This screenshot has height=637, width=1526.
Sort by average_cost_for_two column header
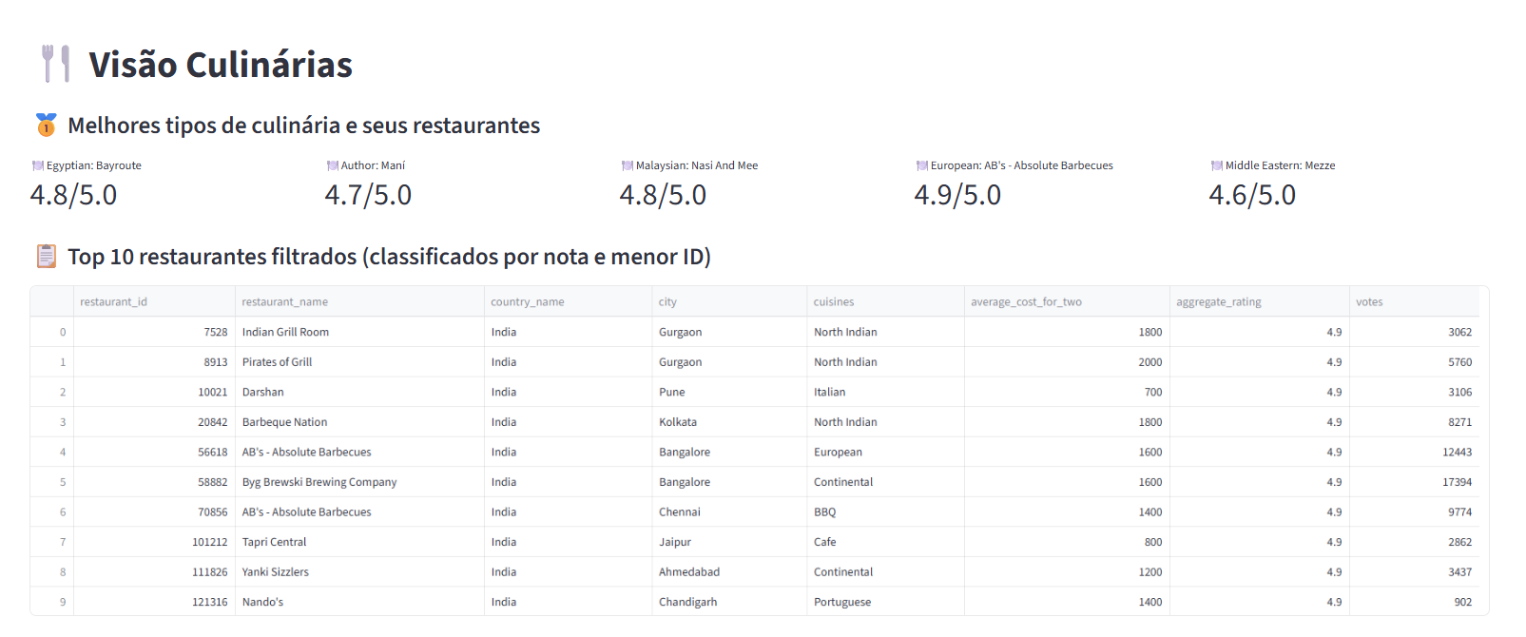click(x=1067, y=301)
